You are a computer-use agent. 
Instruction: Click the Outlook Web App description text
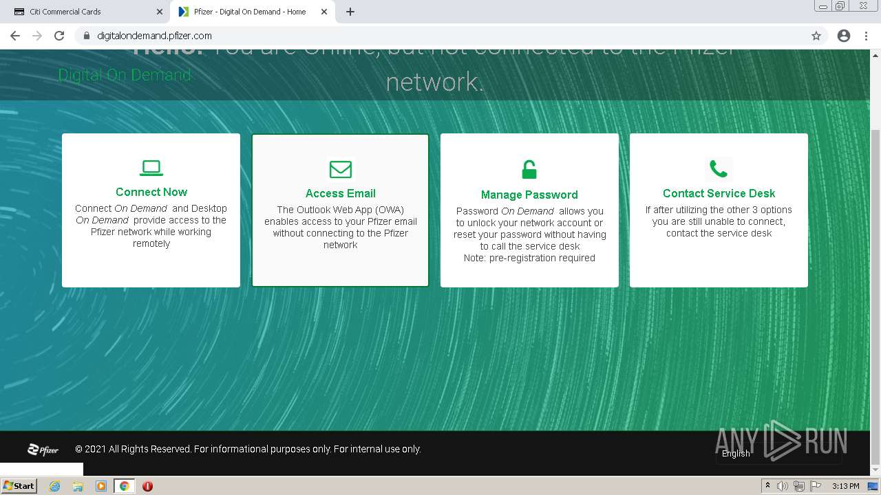[x=341, y=228]
